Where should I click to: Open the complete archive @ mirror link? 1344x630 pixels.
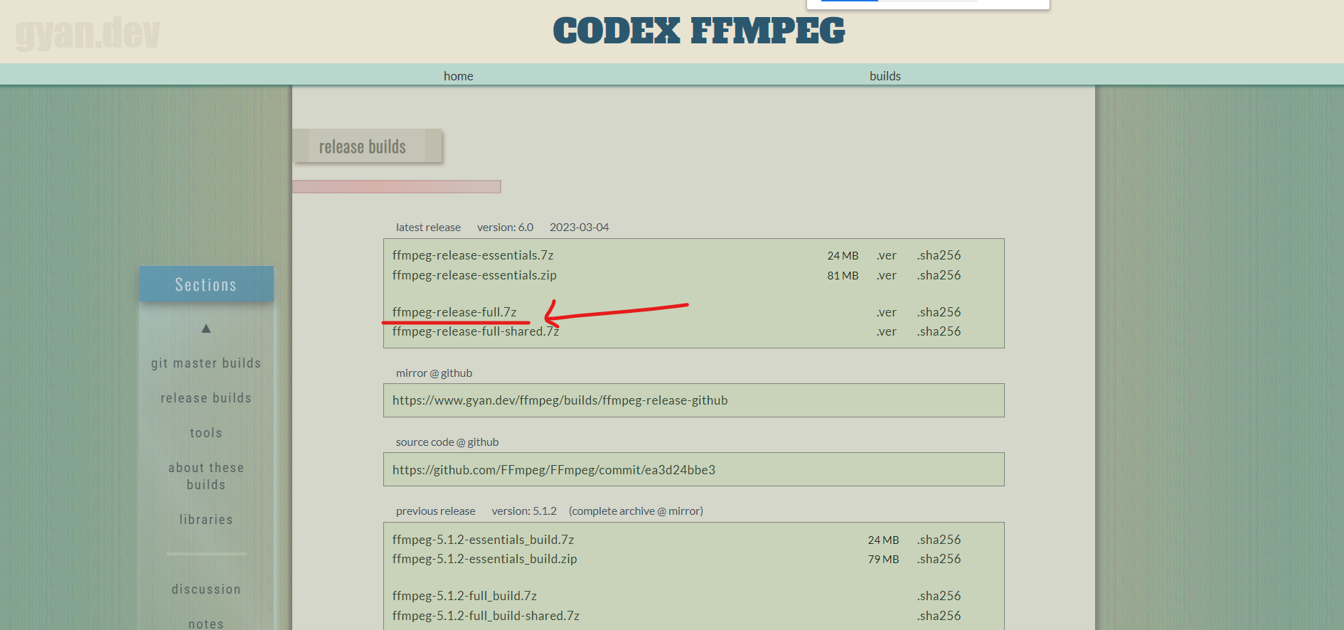(x=636, y=511)
